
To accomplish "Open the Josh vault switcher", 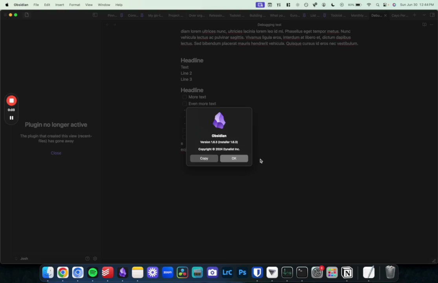I will click(22, 259).
